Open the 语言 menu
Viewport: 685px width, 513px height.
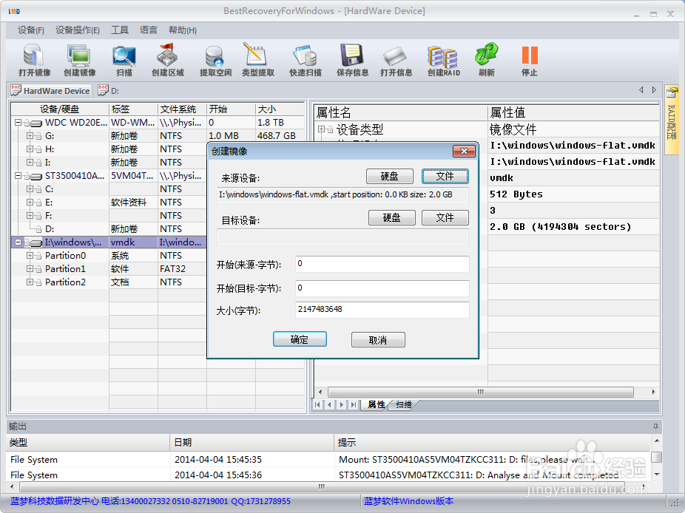148,30
